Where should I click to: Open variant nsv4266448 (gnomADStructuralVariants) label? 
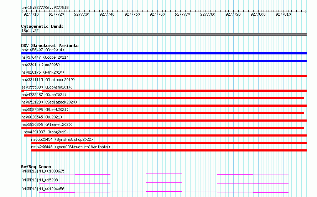(71, 147)
